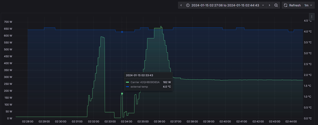This screenshot has height=125, width=318.
Task: Expand the time range picker chevron
Action: (263, 5)
